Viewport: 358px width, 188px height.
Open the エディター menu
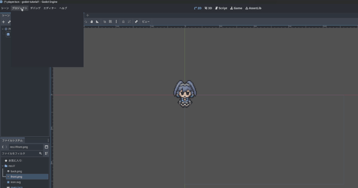[50, 8]
